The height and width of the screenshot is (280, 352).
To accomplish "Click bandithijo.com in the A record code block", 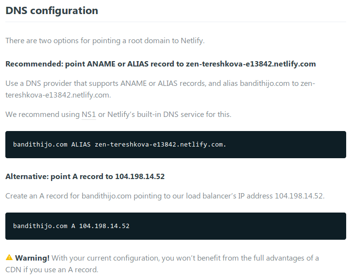I will (x=40, y=226).
